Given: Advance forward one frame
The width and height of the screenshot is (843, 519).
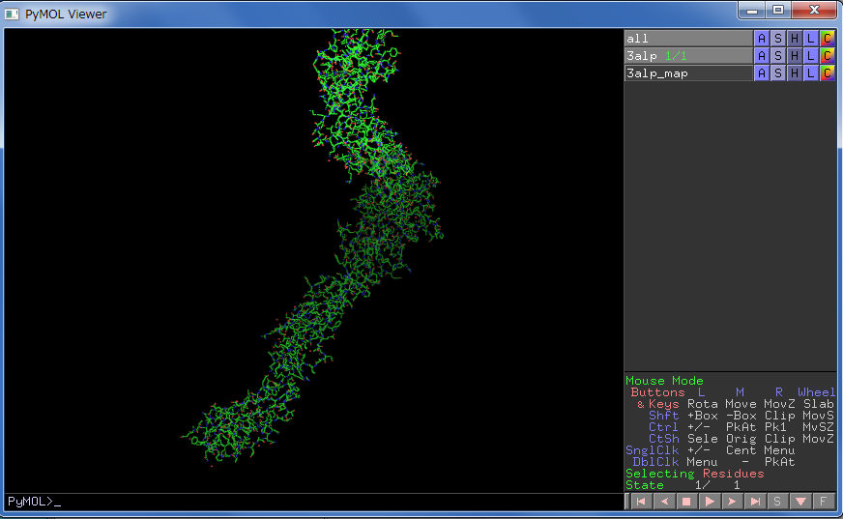Looking at the screenshot, I should pos(732,502).
